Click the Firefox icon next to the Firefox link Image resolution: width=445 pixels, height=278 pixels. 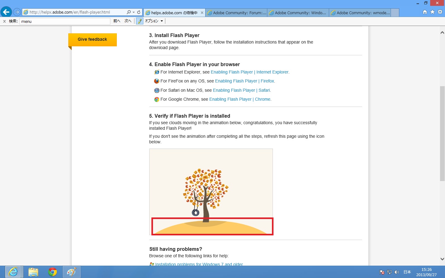157,81
